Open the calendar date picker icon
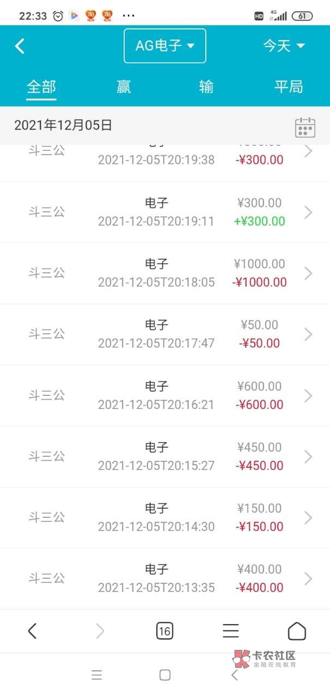330x697 pixels. click(305, 127)
